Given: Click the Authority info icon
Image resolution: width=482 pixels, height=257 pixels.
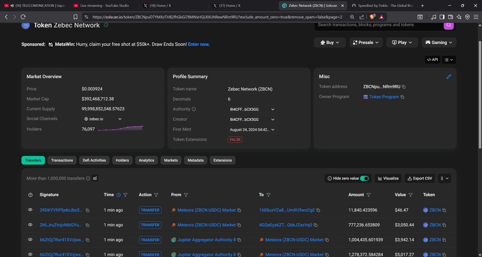Looking at the screenshot, I should 194,109.
